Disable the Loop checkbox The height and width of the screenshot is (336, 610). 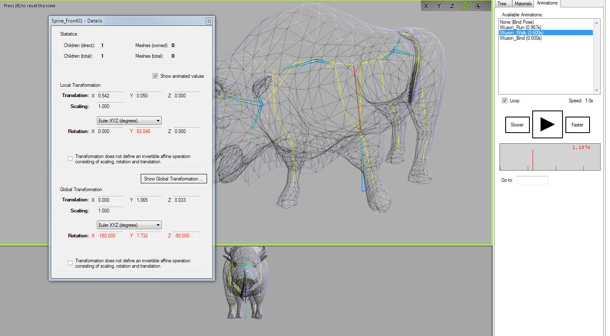coord(505,101)
